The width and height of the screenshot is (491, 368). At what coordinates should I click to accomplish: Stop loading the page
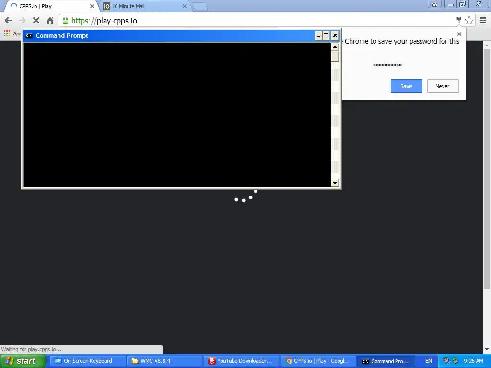36,21
